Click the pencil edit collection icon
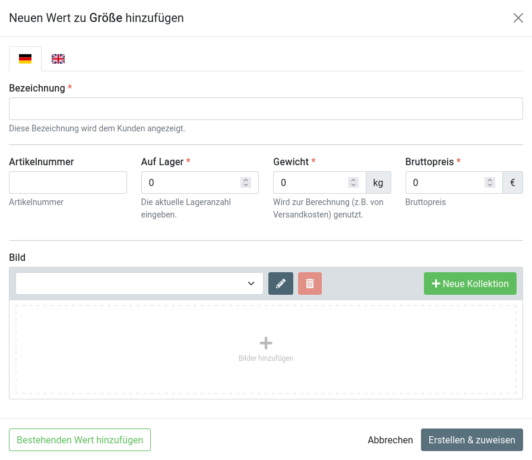 (x=281, y=283)
